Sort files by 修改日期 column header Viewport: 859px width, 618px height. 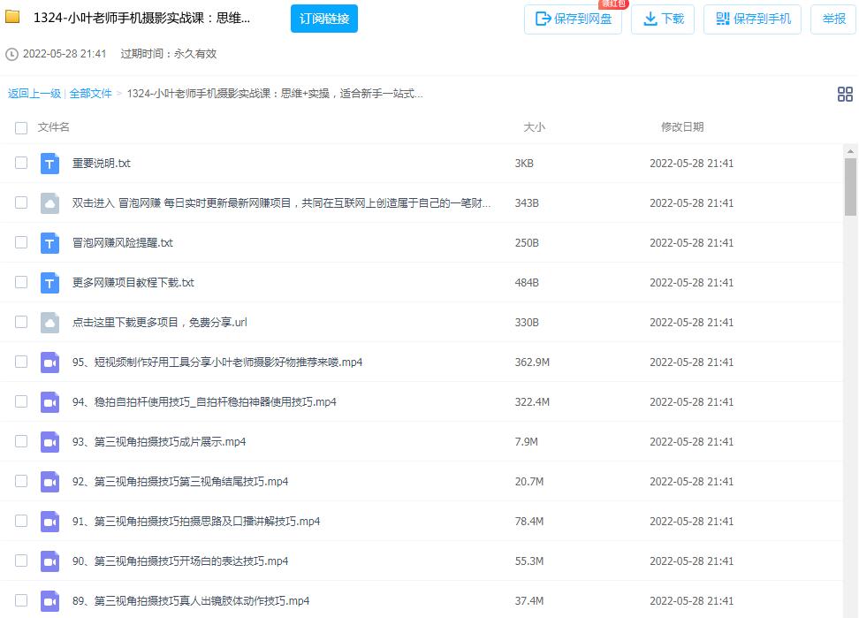point(682,127)
